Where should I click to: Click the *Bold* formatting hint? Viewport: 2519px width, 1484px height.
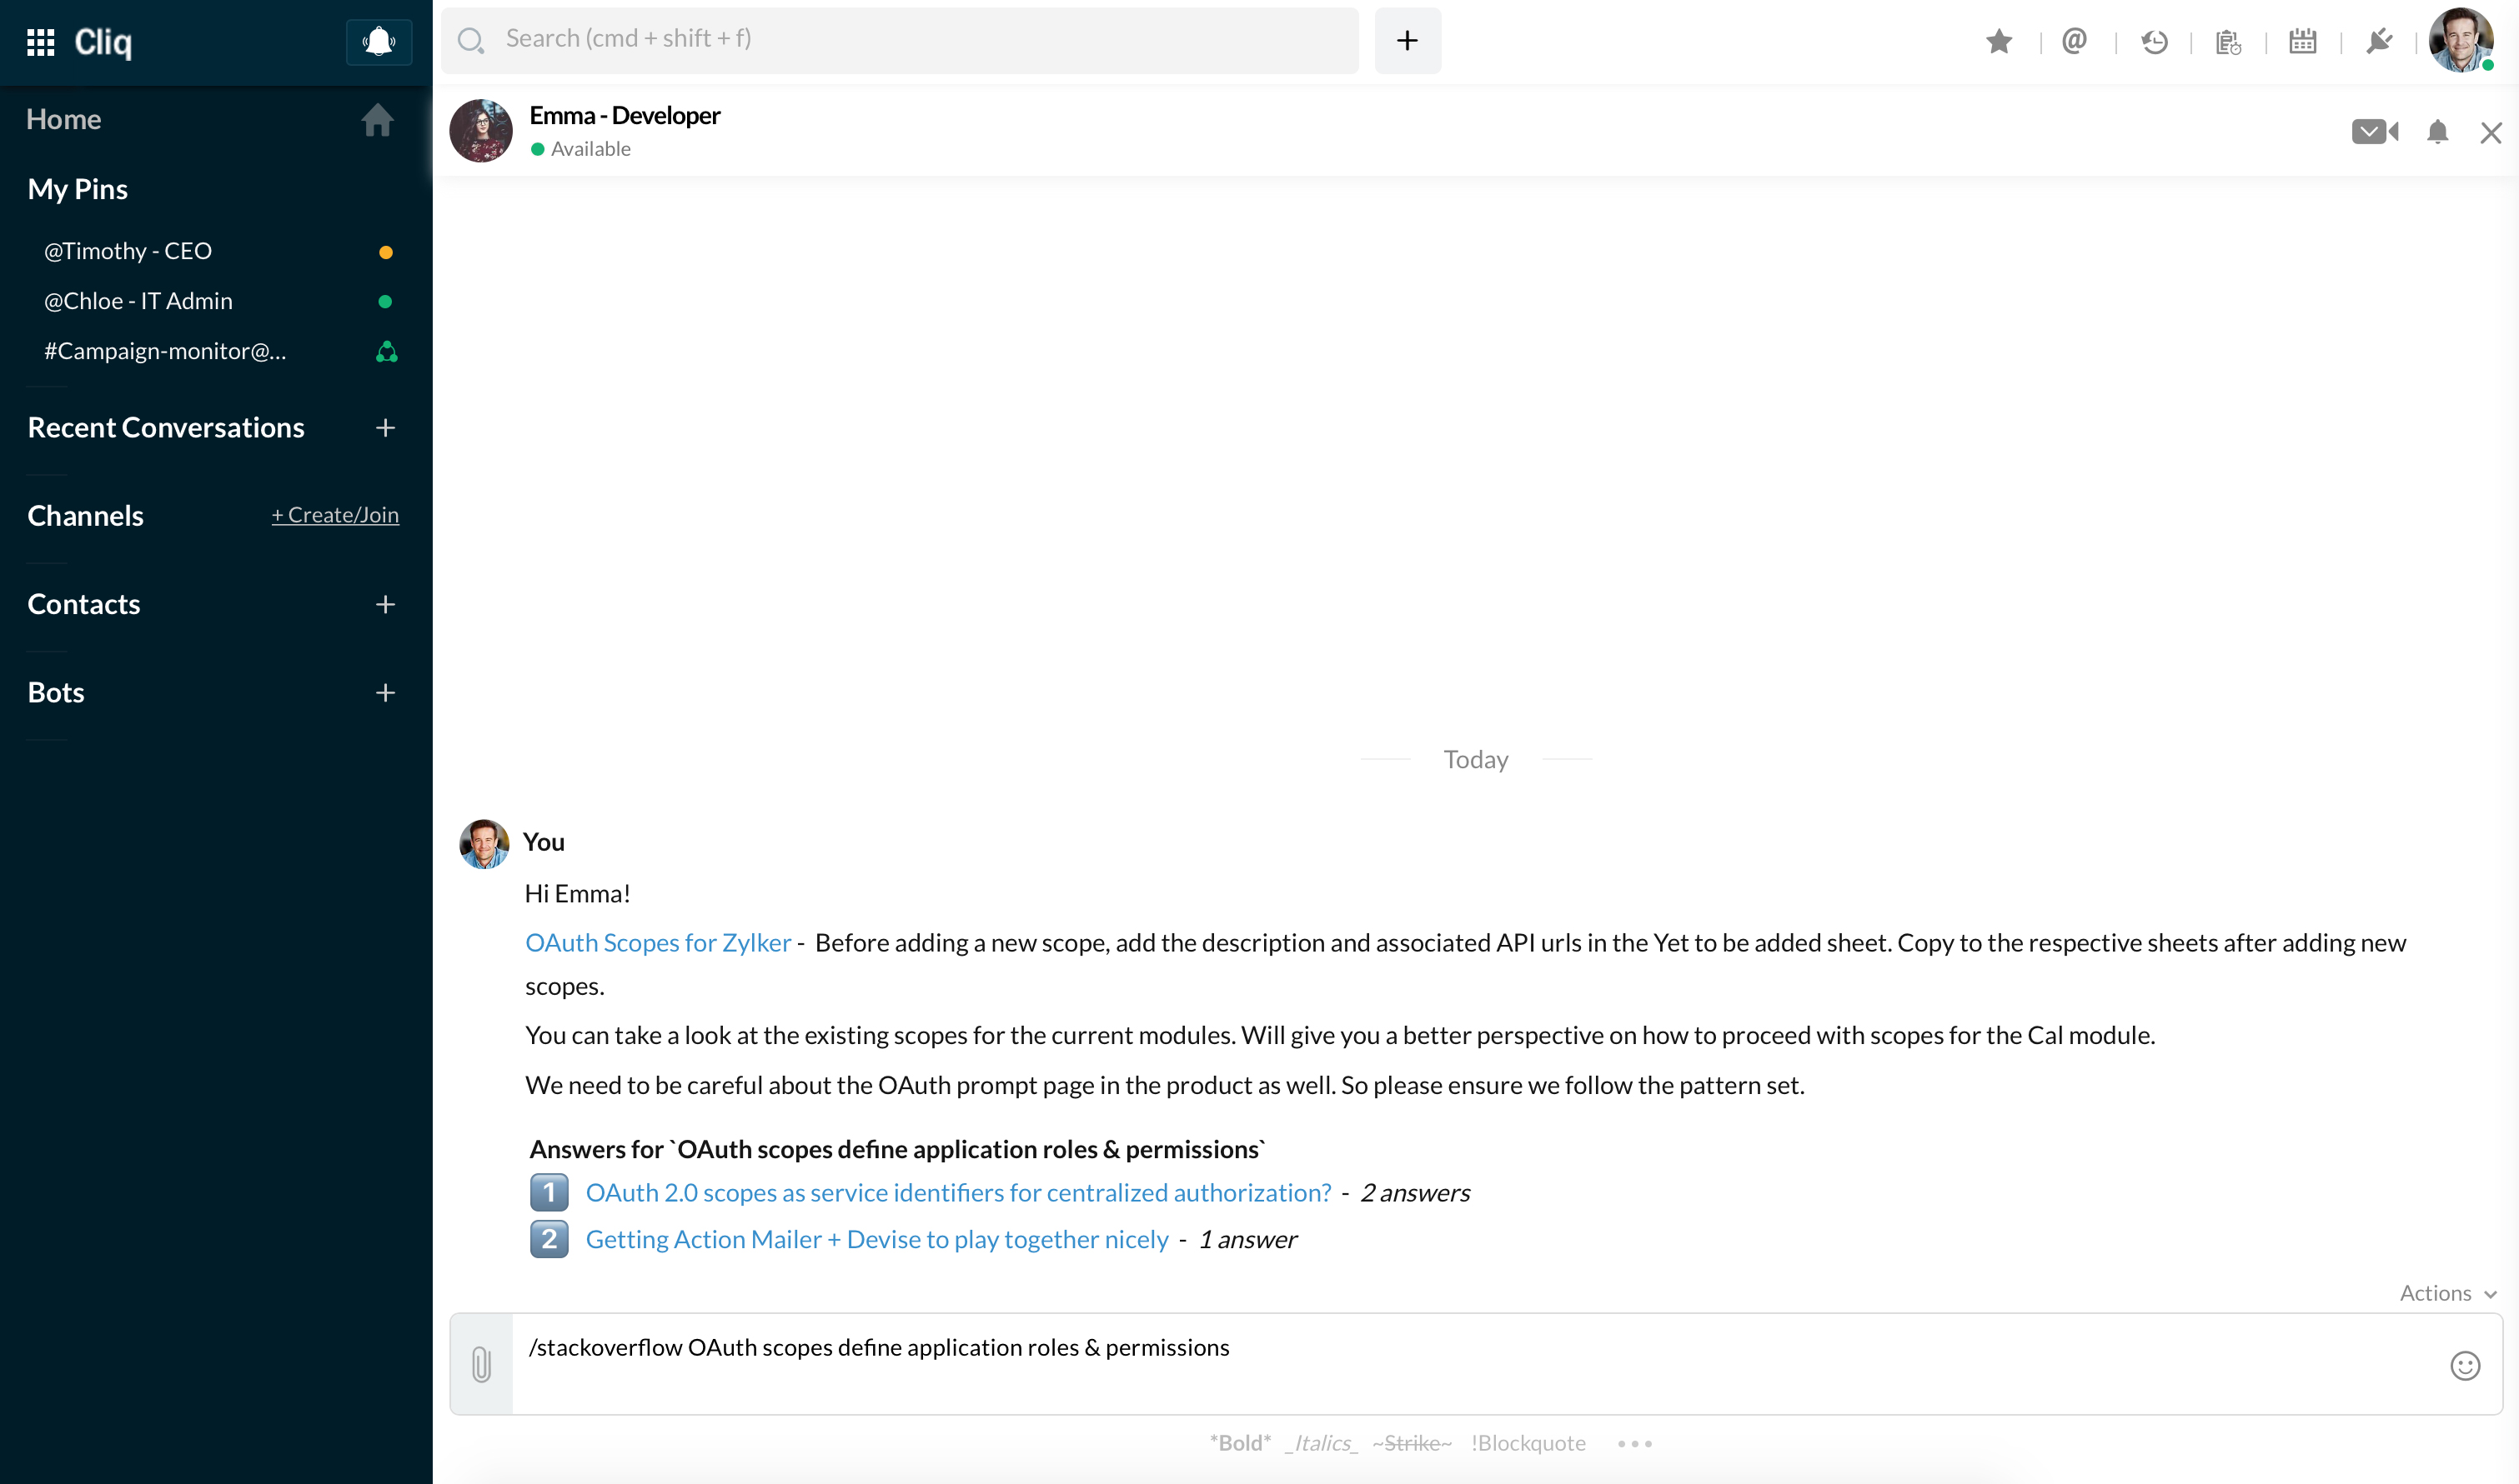coord(1241,1443)
